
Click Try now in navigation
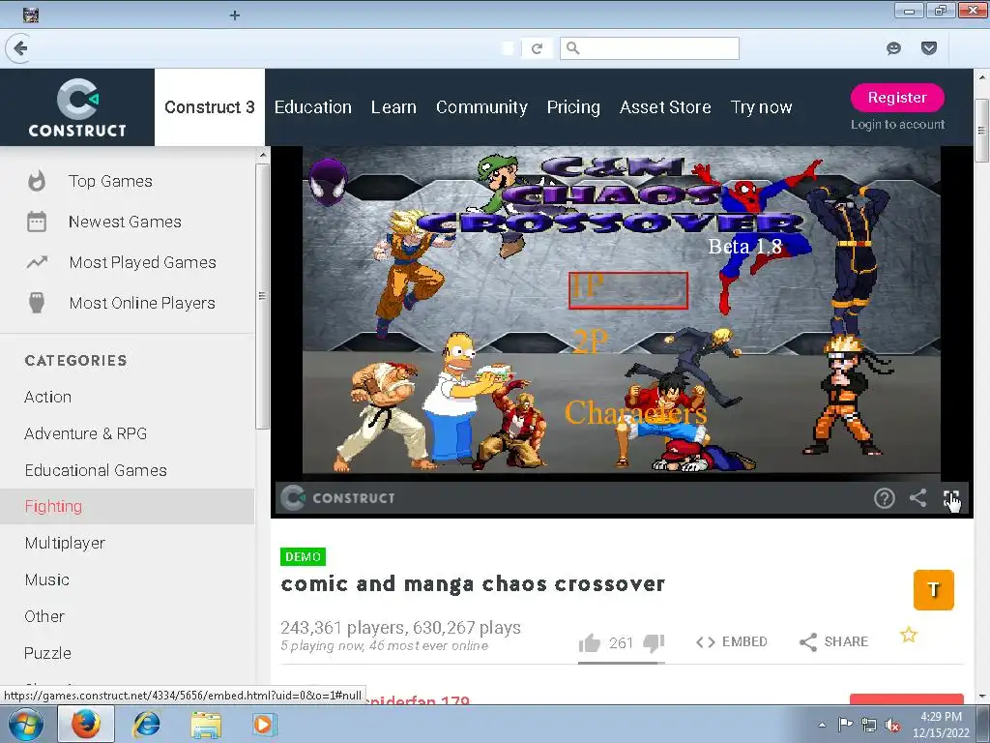[762, 107]
